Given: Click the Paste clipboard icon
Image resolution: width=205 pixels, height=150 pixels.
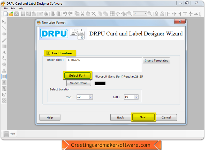Looking at the screenshot, I should [88, 14].
